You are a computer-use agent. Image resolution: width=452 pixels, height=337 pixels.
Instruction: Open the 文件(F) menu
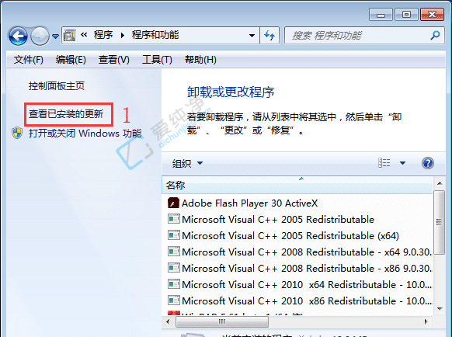[x=29, y=60]
